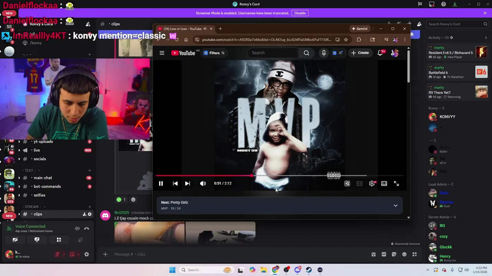The height and width of the screenshot is (276, 492).
Task: Open a new browser tab
Action: tap(220, 29)
